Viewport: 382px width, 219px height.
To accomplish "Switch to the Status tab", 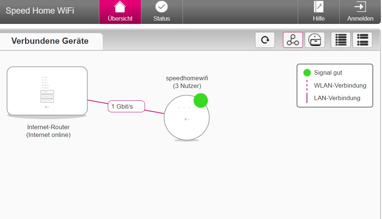I will tap(162, 12).
